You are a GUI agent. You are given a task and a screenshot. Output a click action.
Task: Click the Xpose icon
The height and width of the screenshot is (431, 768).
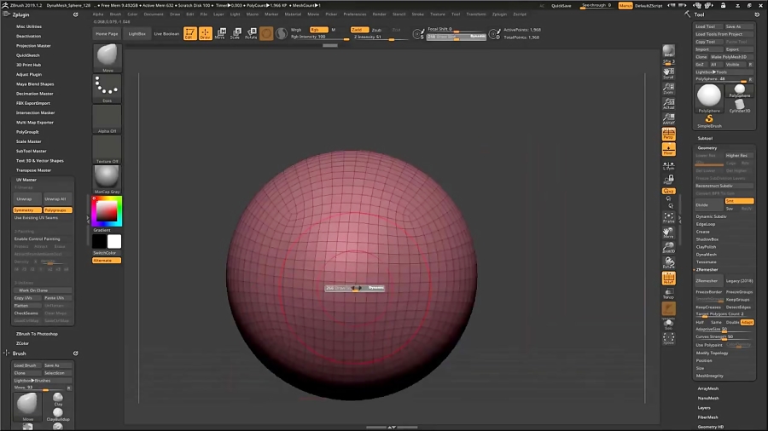[668, 339]
